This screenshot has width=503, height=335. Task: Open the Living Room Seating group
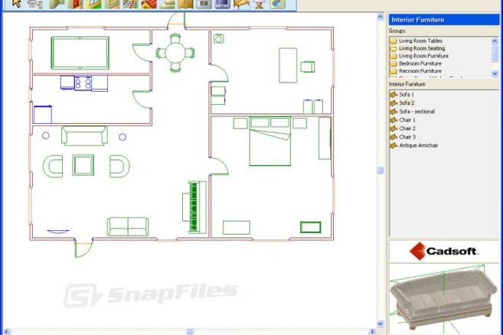click(x=421, y=48)
